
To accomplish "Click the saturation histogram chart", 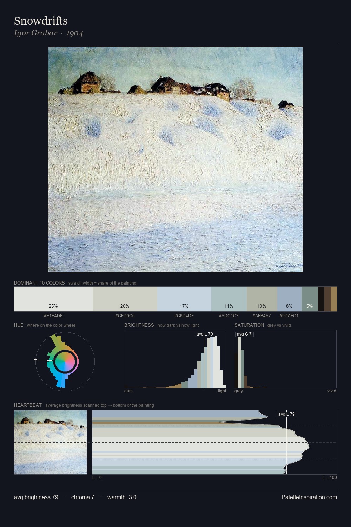I will (x=285, y=359).
